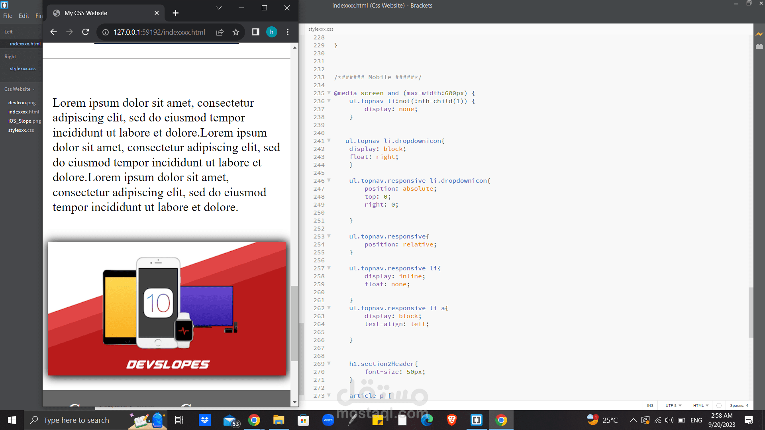765x430 pixels.
Task: Open the Extension Manager icon
Action: coord(759,47)
